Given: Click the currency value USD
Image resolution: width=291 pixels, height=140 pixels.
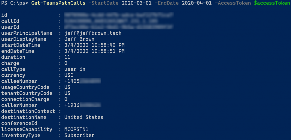Looking at the screenshot, I should click(x=69, y=75).
